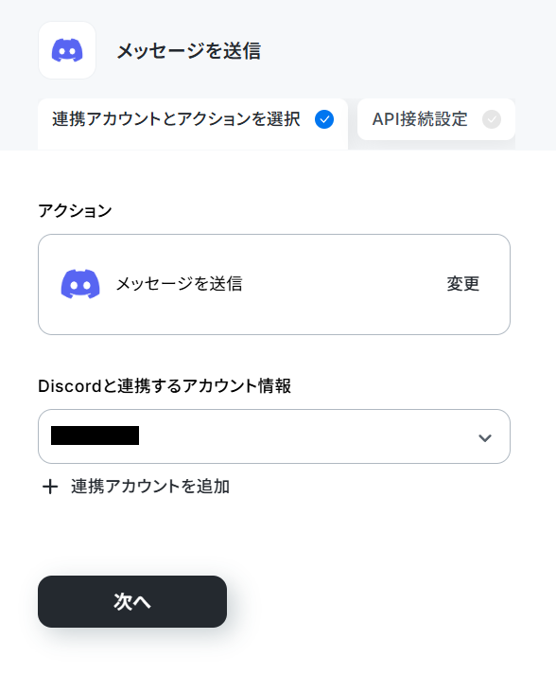Click the white Discord icon tile in the header
The width and height of the screenshot is (556, 675).
[67, 50]
